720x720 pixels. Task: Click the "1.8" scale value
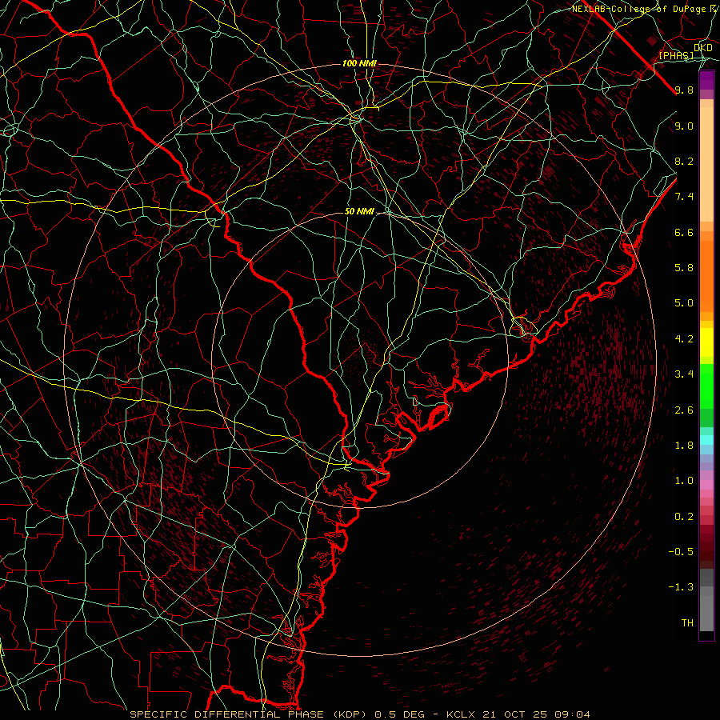point(684,446)
